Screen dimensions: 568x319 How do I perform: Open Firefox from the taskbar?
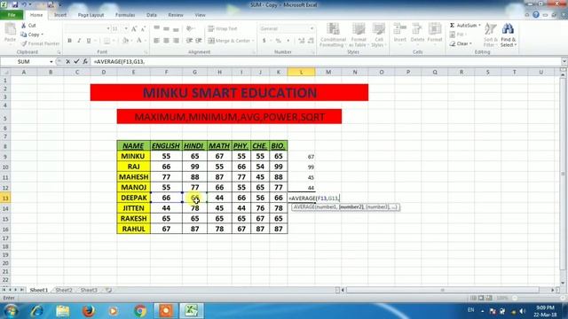pyautogui.click(x=89, y=311)
